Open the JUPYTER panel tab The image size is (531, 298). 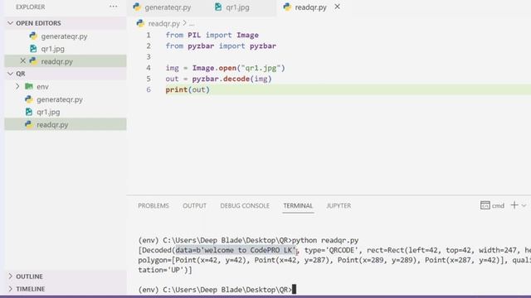[x=339, y=206]
